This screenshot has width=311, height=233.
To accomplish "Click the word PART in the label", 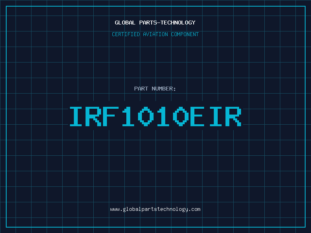I will tap(141, 89).
